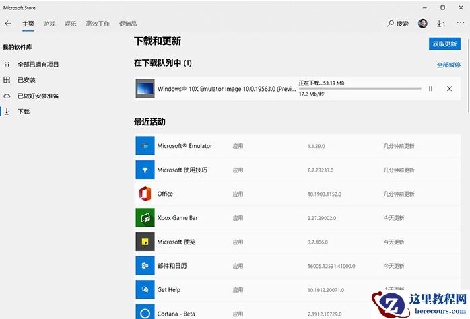Open the 邮件和日历 row name

(172, 266)
